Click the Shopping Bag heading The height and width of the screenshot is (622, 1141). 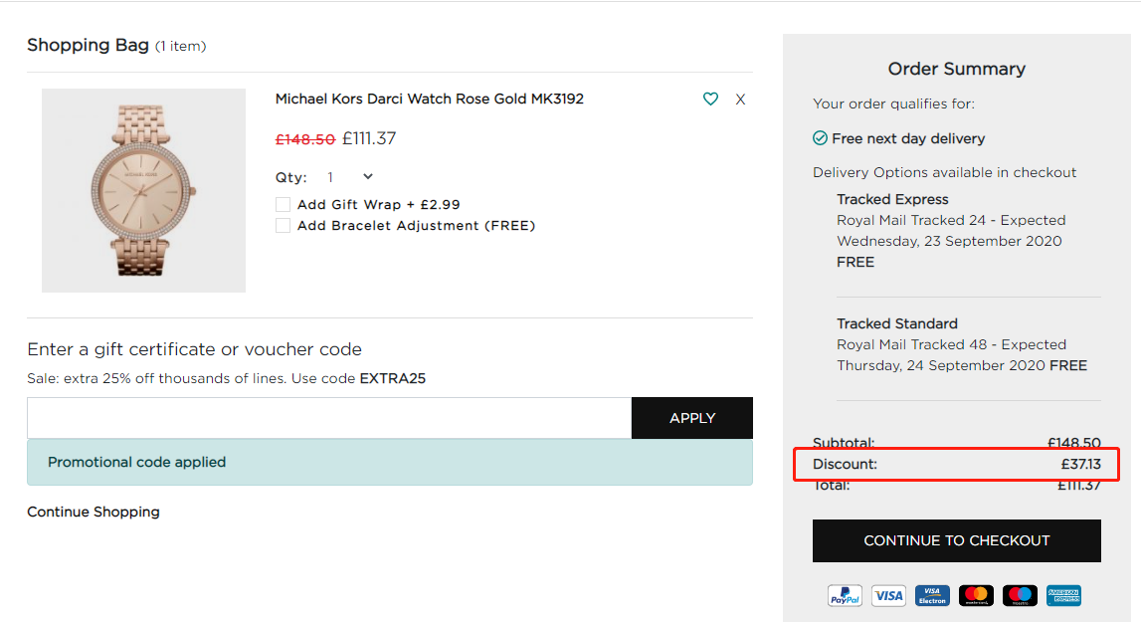(89, 45)
